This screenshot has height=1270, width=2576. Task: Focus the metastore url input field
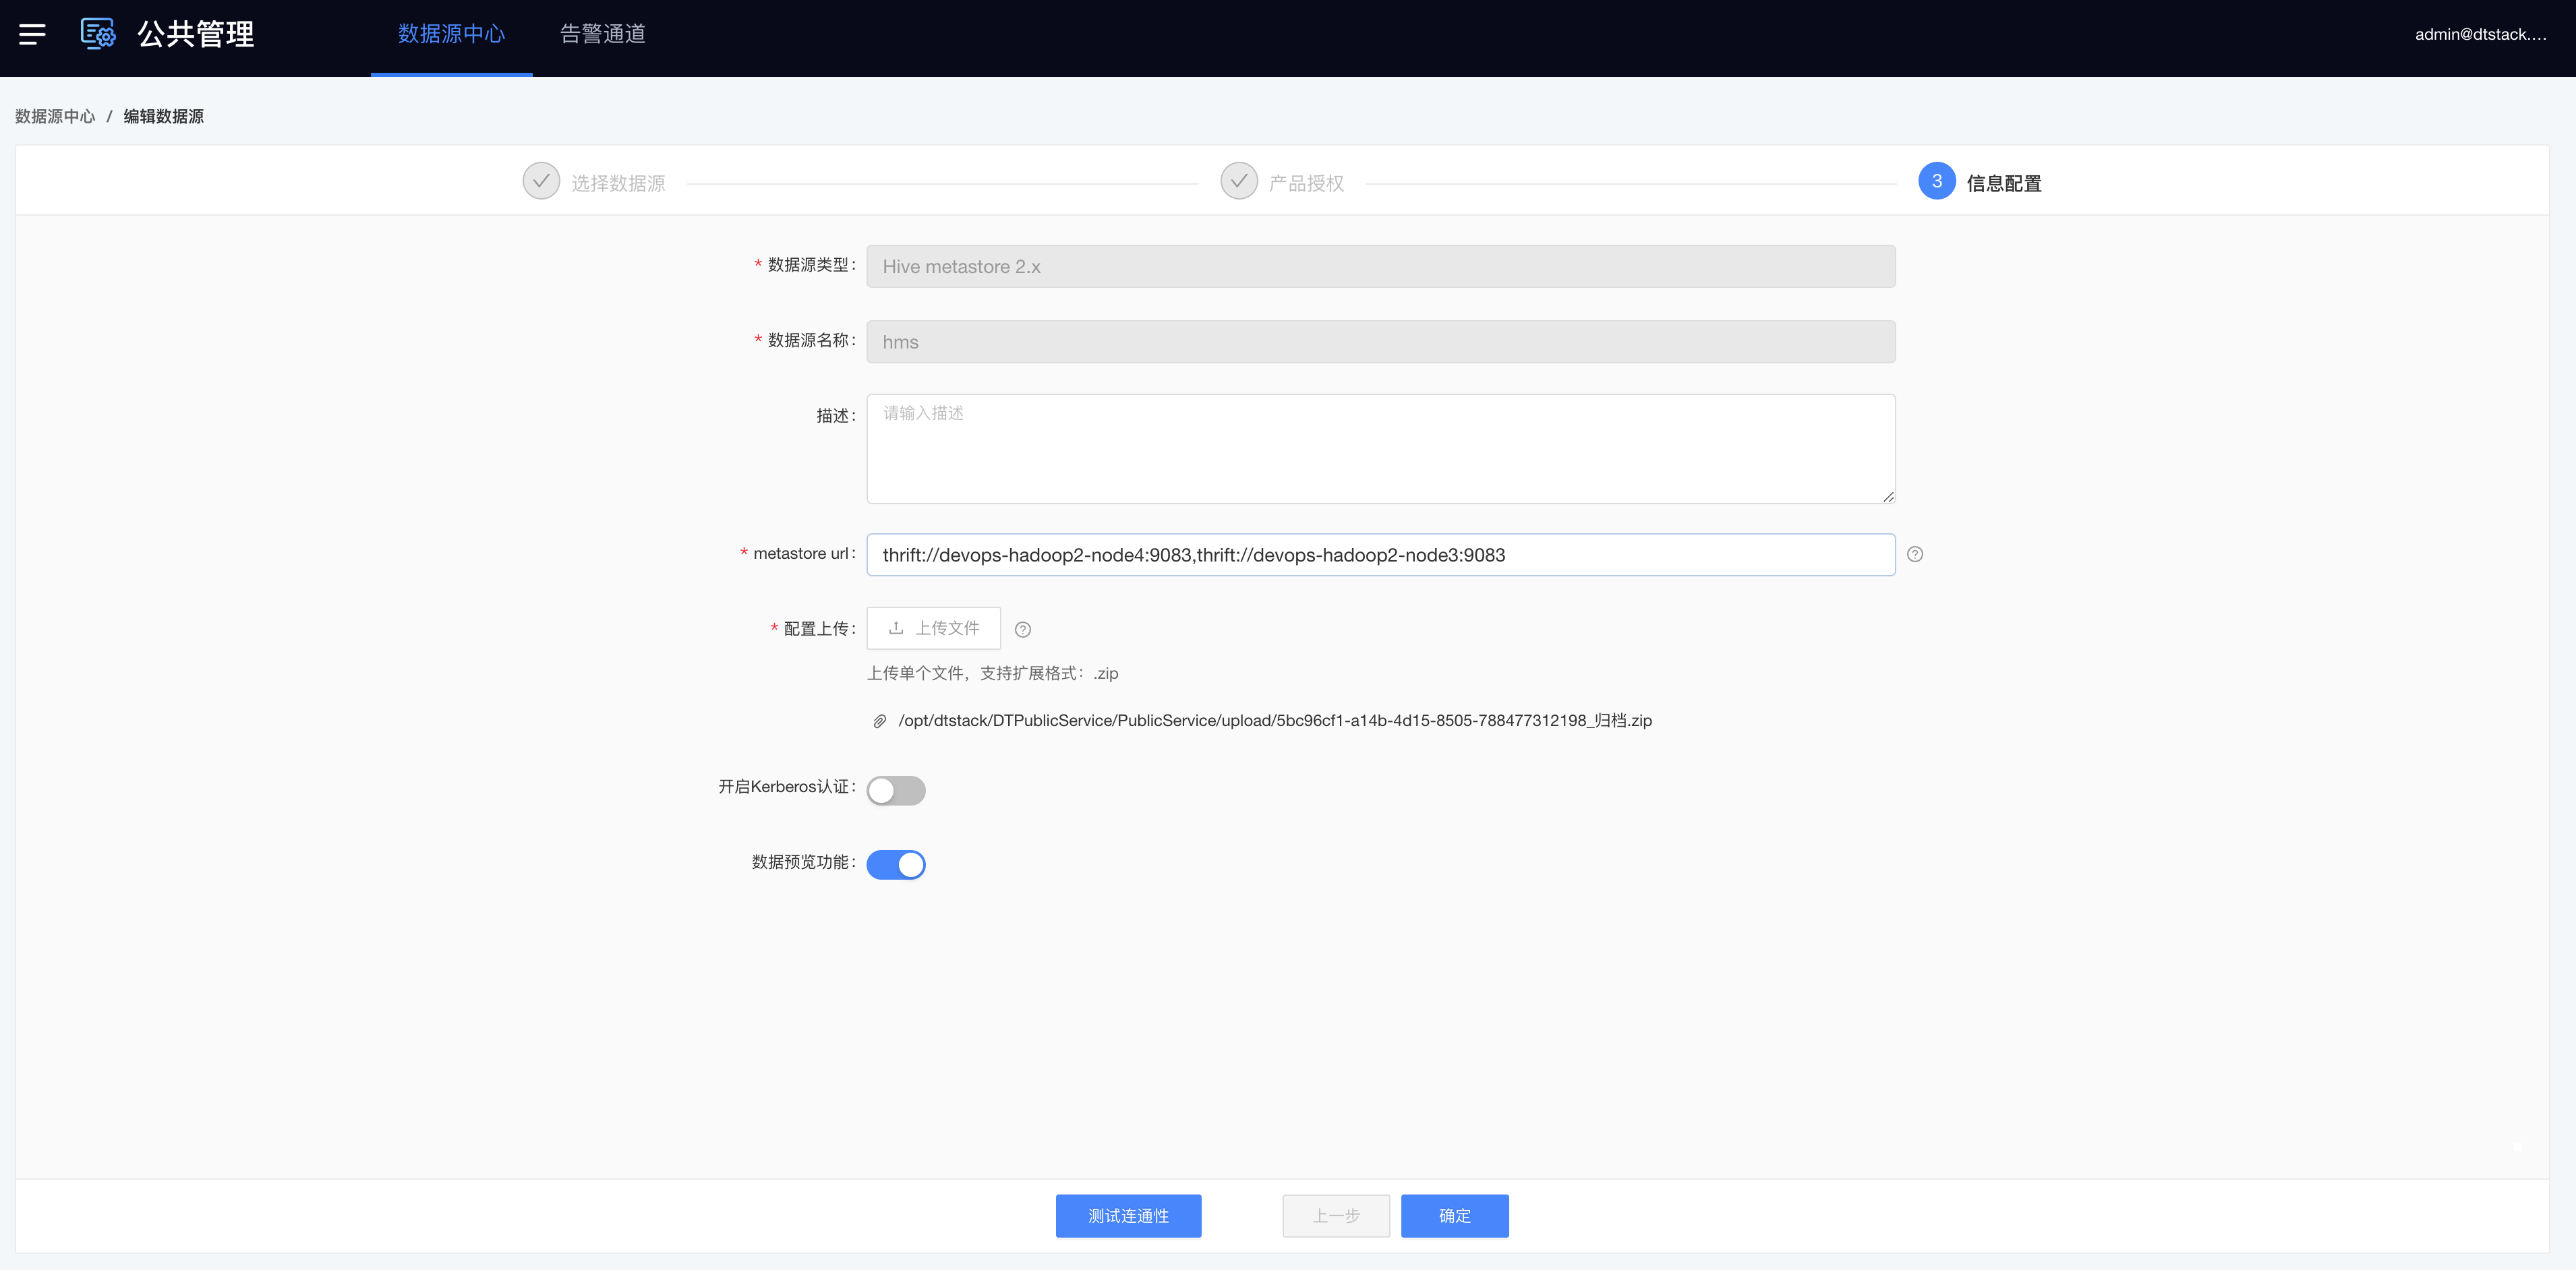(1380, 555)
